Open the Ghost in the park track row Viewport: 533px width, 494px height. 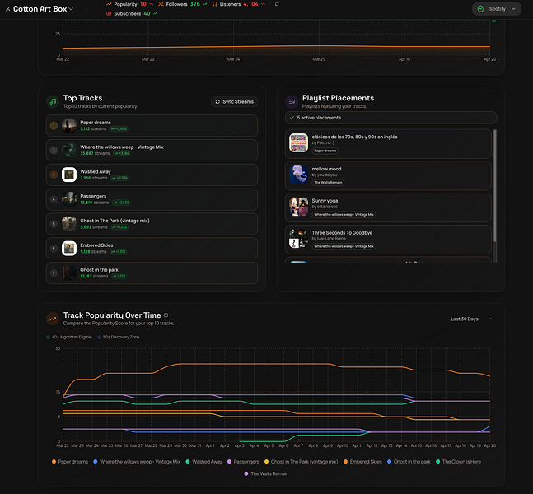152,273
